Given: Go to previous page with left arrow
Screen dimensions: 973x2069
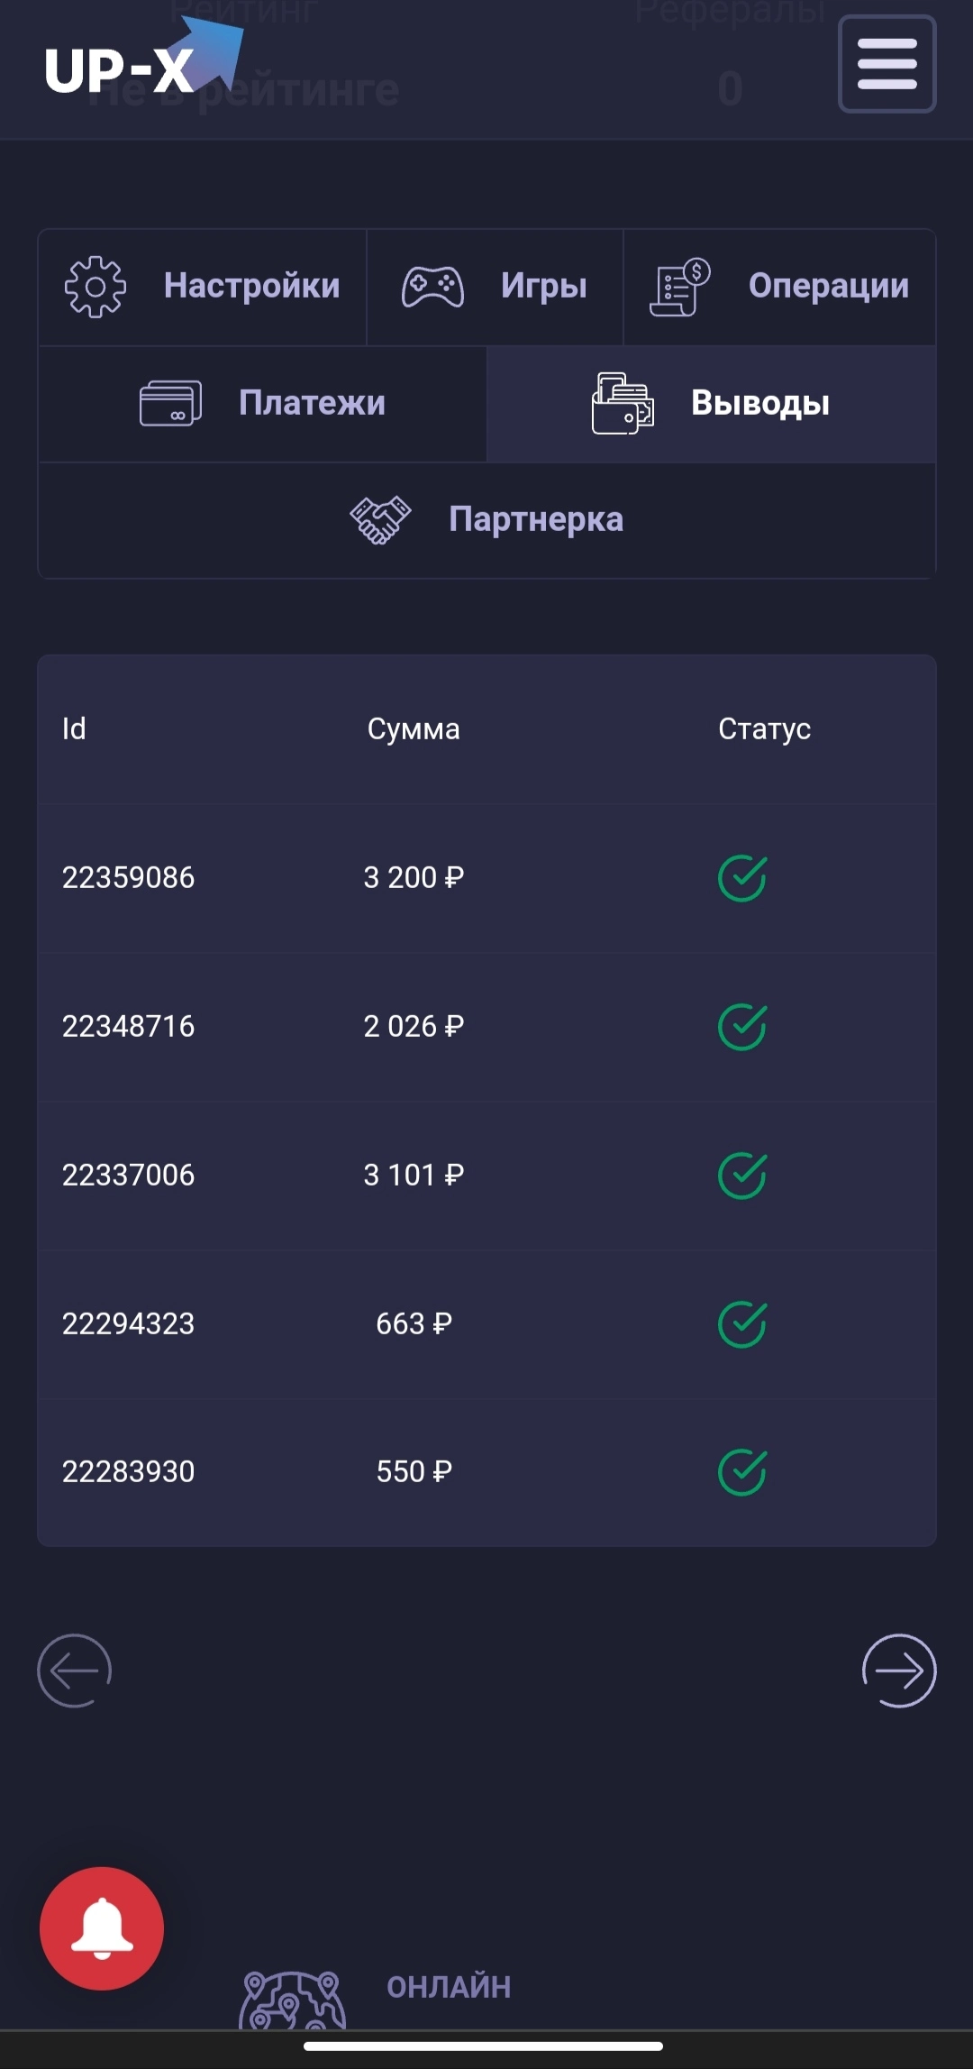Looking at the screenshot, I should (74, 1671).
